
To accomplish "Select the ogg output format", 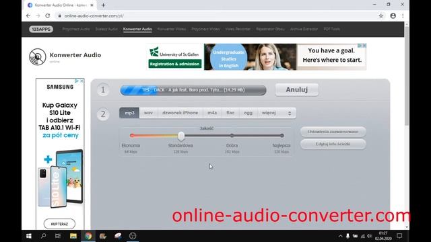I will pyautogui.click(x=248, y=113).
